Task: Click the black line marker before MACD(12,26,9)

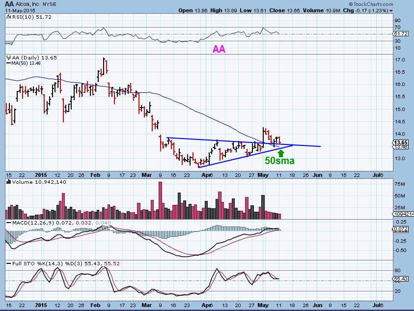Action: tap(8, 223)
